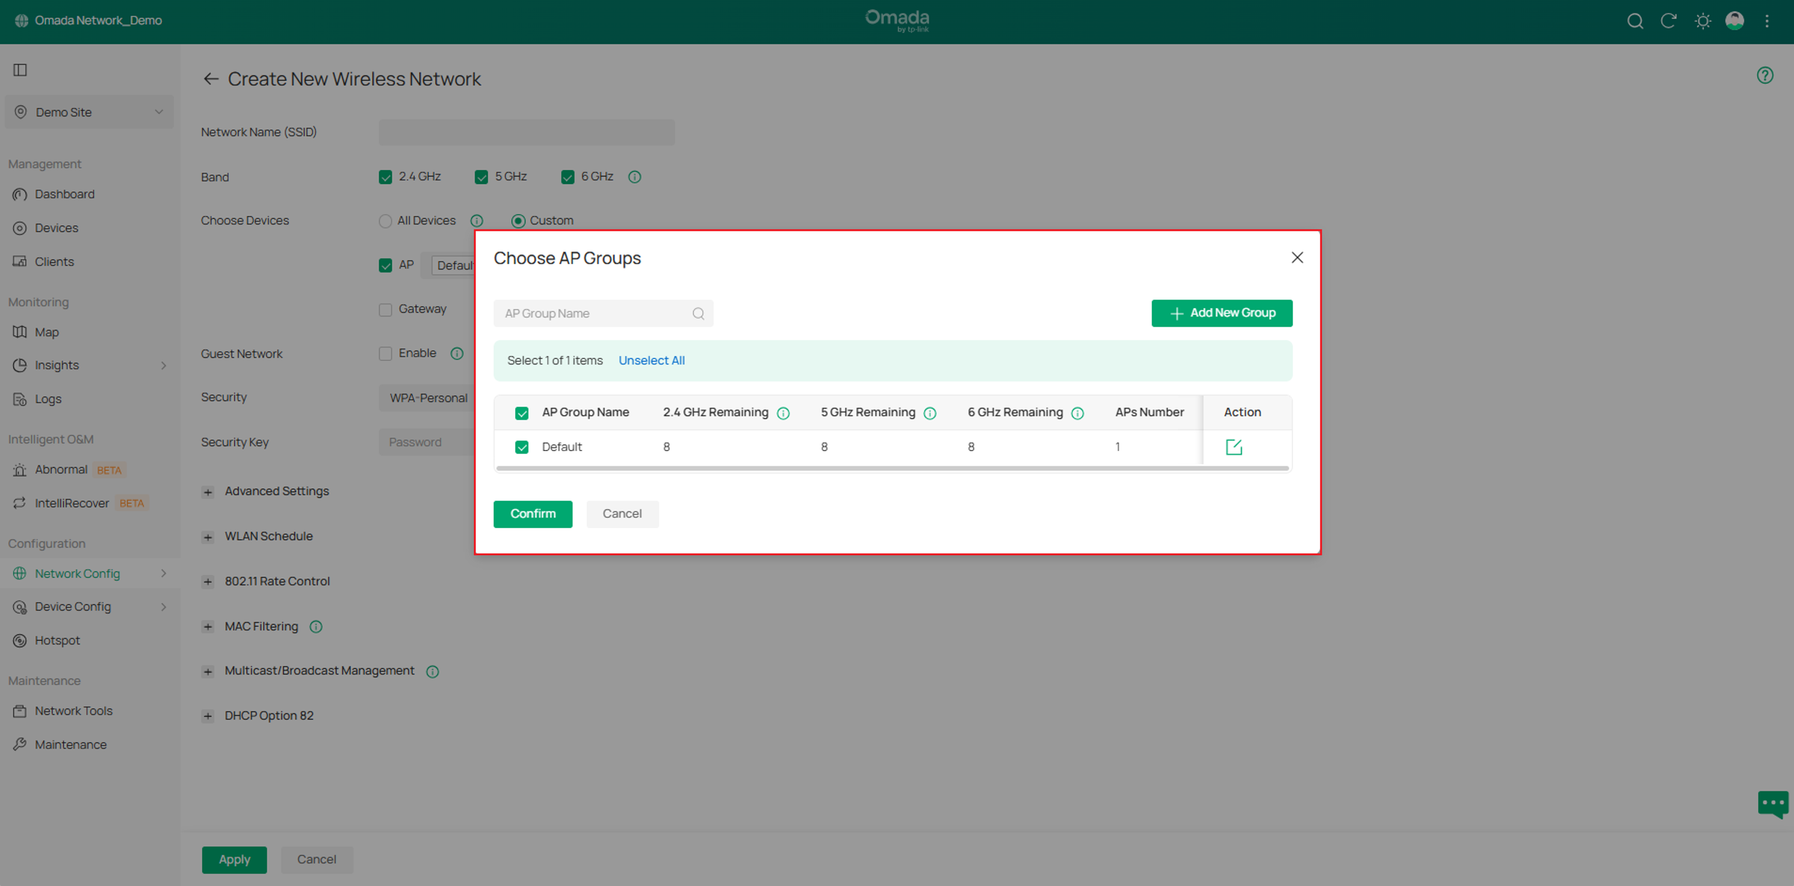
Task: Click the 6 GHz band info icon
Action: point(634,177)
